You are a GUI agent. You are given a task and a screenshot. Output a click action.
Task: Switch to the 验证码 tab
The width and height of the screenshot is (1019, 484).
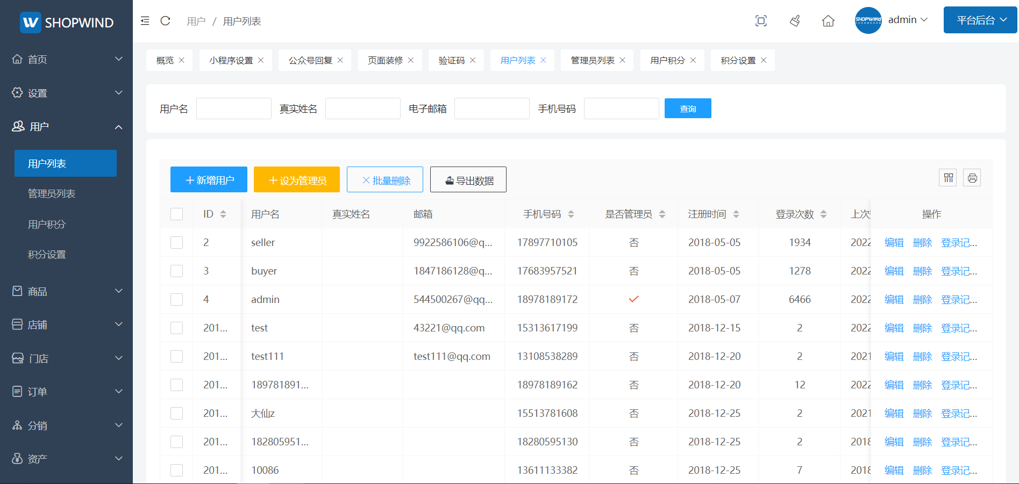click(451, 60)
